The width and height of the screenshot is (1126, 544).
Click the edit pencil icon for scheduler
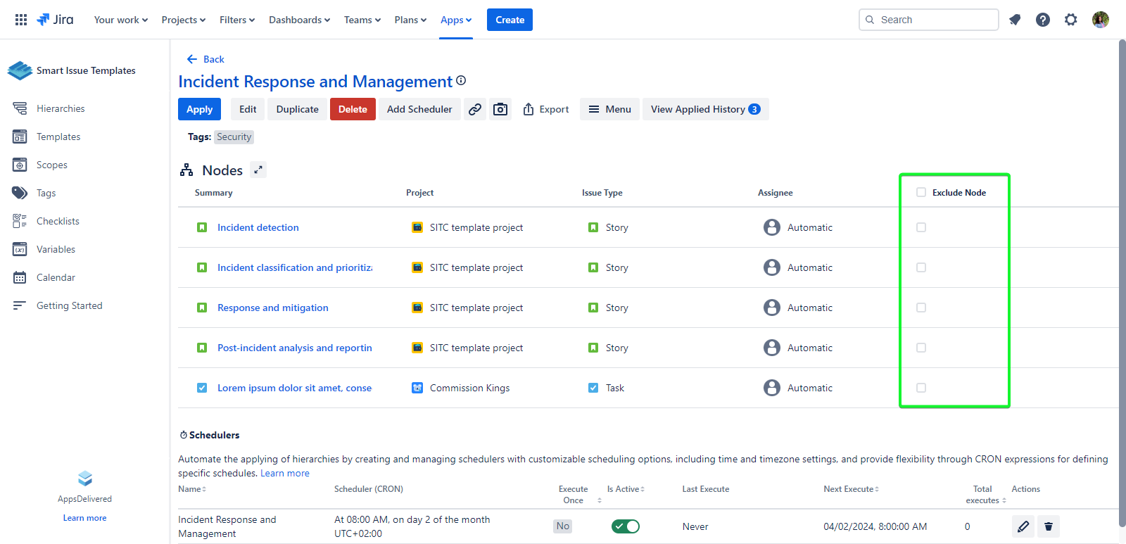pyautogui.click(x=1023, y=526)
